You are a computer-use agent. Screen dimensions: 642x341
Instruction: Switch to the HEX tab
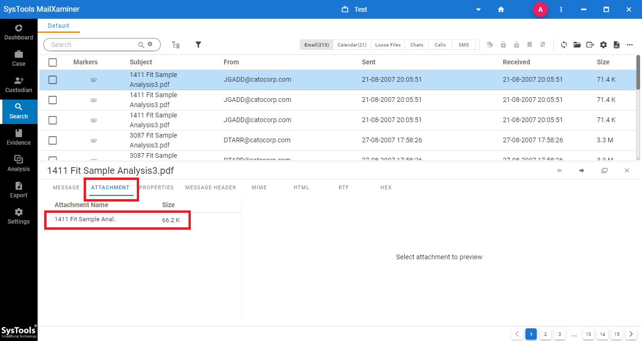[x=386, y=187]
